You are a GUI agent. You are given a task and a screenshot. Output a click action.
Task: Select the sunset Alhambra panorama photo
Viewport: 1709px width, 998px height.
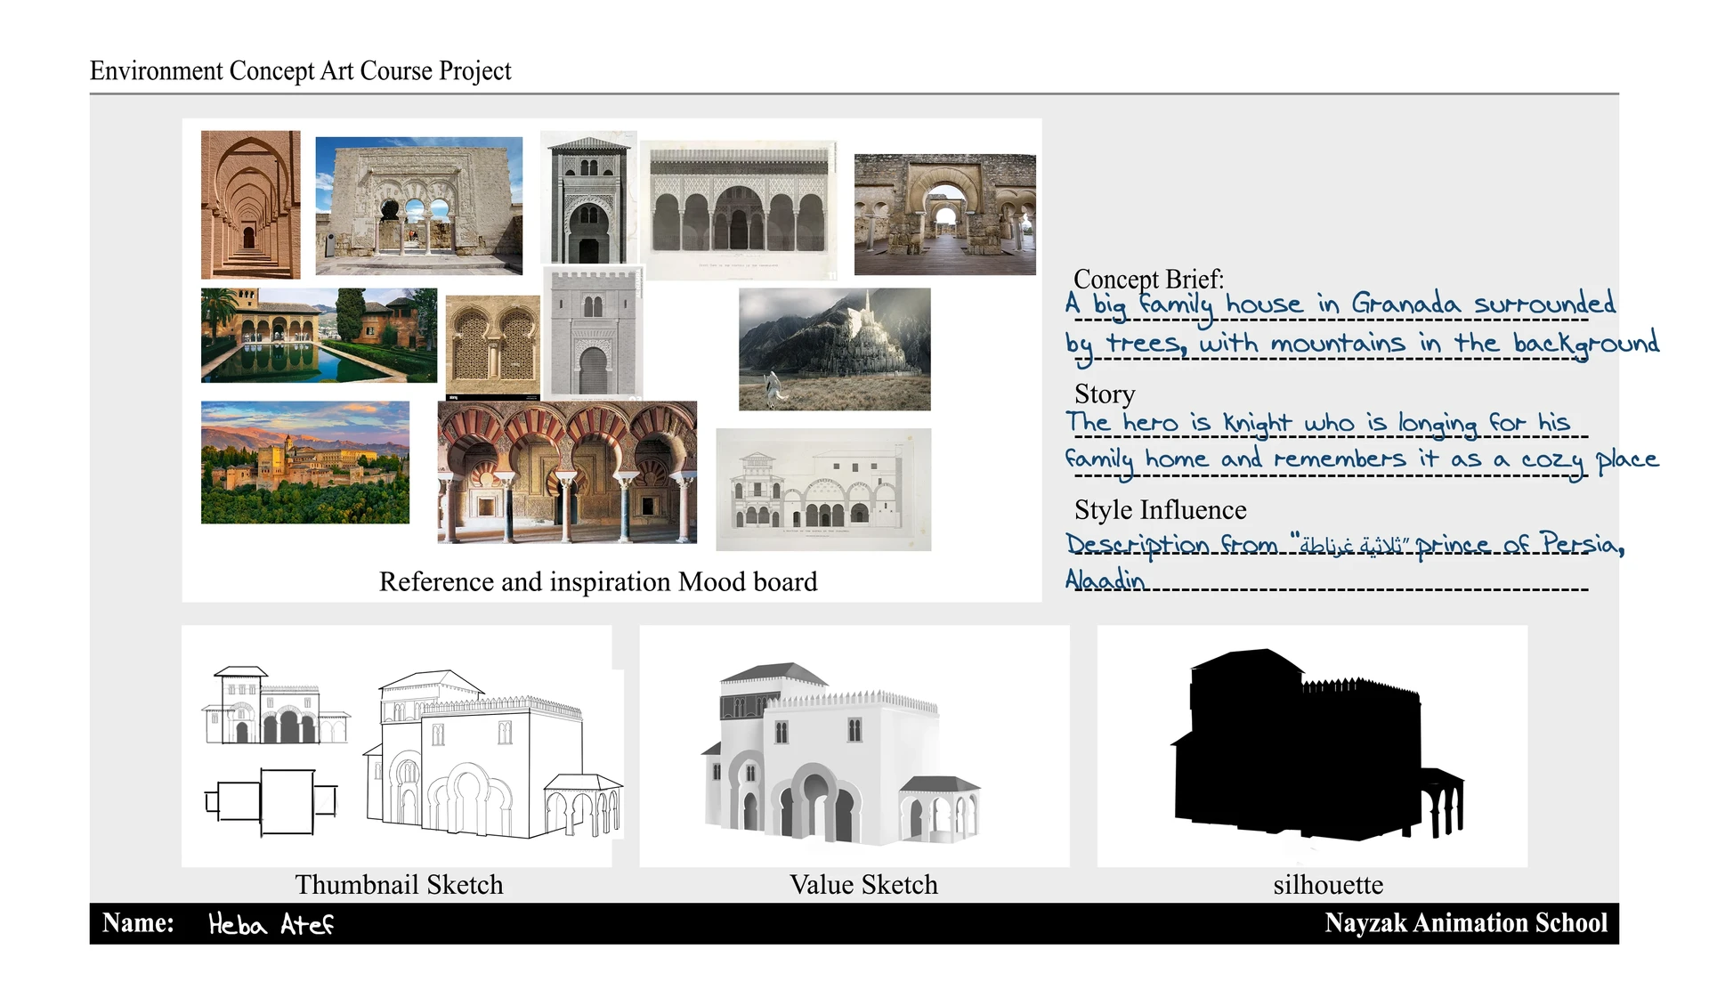tap(305, 462)
